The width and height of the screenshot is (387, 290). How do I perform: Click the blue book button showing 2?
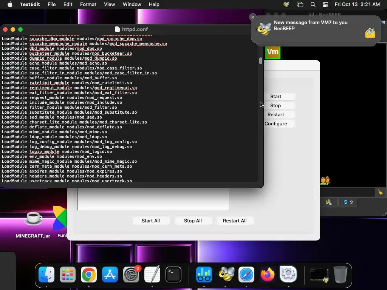(x=348, y=202)
